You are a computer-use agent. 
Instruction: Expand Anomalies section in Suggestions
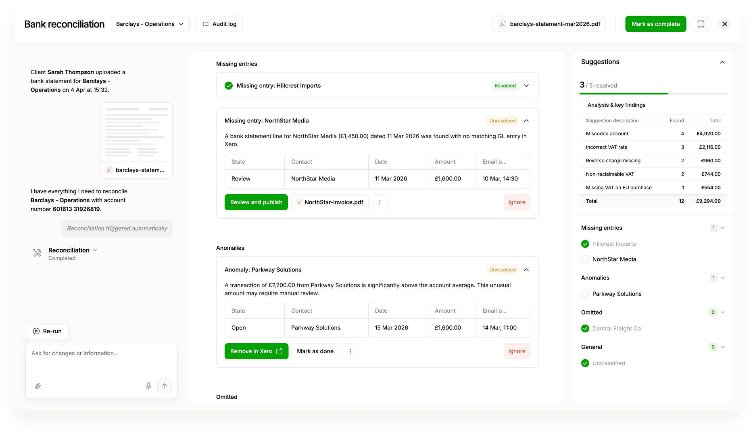(x=723, y=278)
